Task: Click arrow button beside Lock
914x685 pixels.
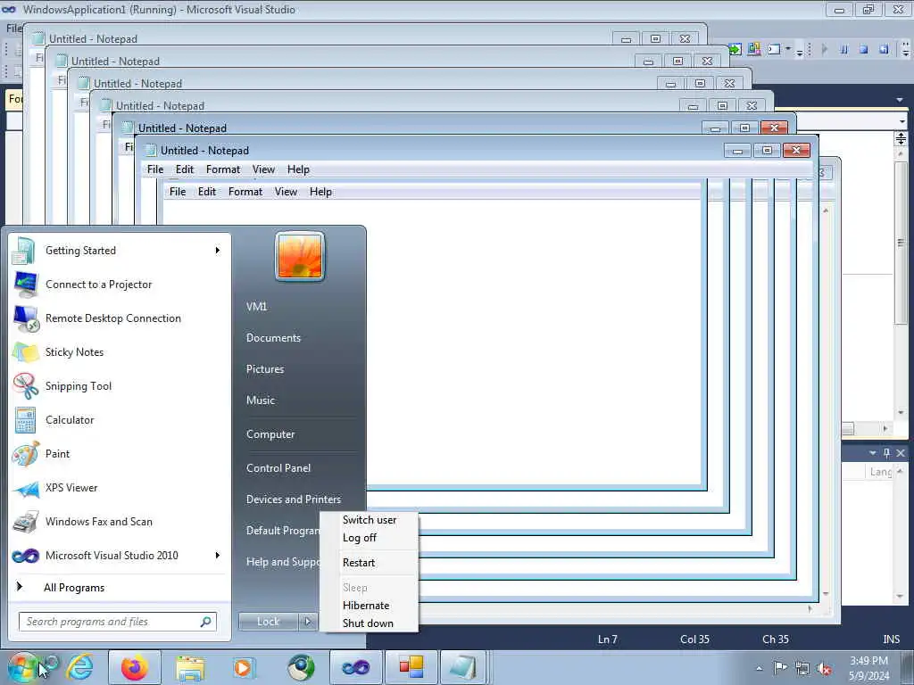Action: tap(308, 622)
